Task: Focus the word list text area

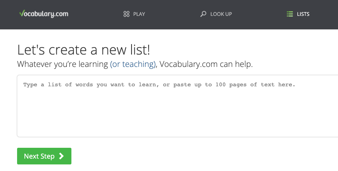Action: (x=177, y=106)
